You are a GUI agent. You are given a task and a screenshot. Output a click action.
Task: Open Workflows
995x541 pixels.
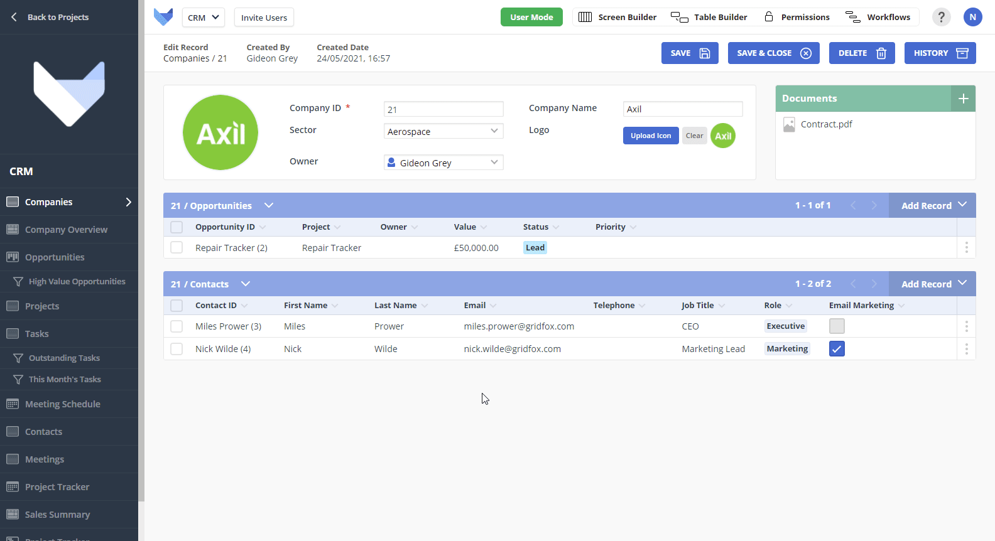click(x=878, y=17)
